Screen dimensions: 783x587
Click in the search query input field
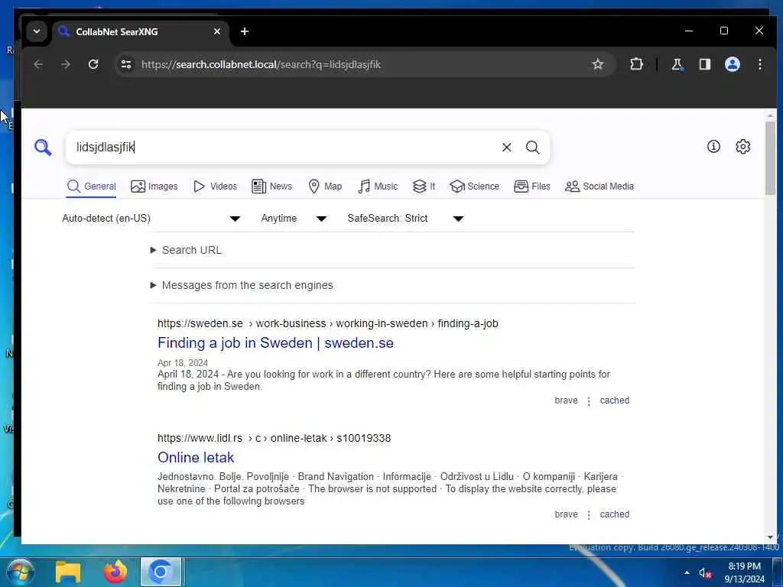(284, 148)
